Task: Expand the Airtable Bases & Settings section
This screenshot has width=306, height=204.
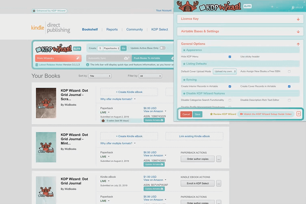Action: coord(240,32)
